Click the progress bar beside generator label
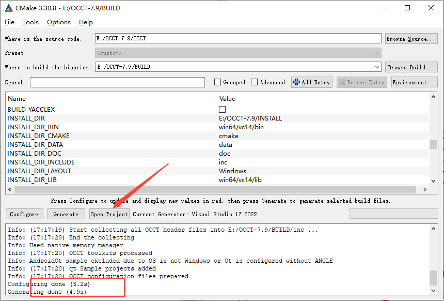444x301 pixels. (x=393, y=214)
